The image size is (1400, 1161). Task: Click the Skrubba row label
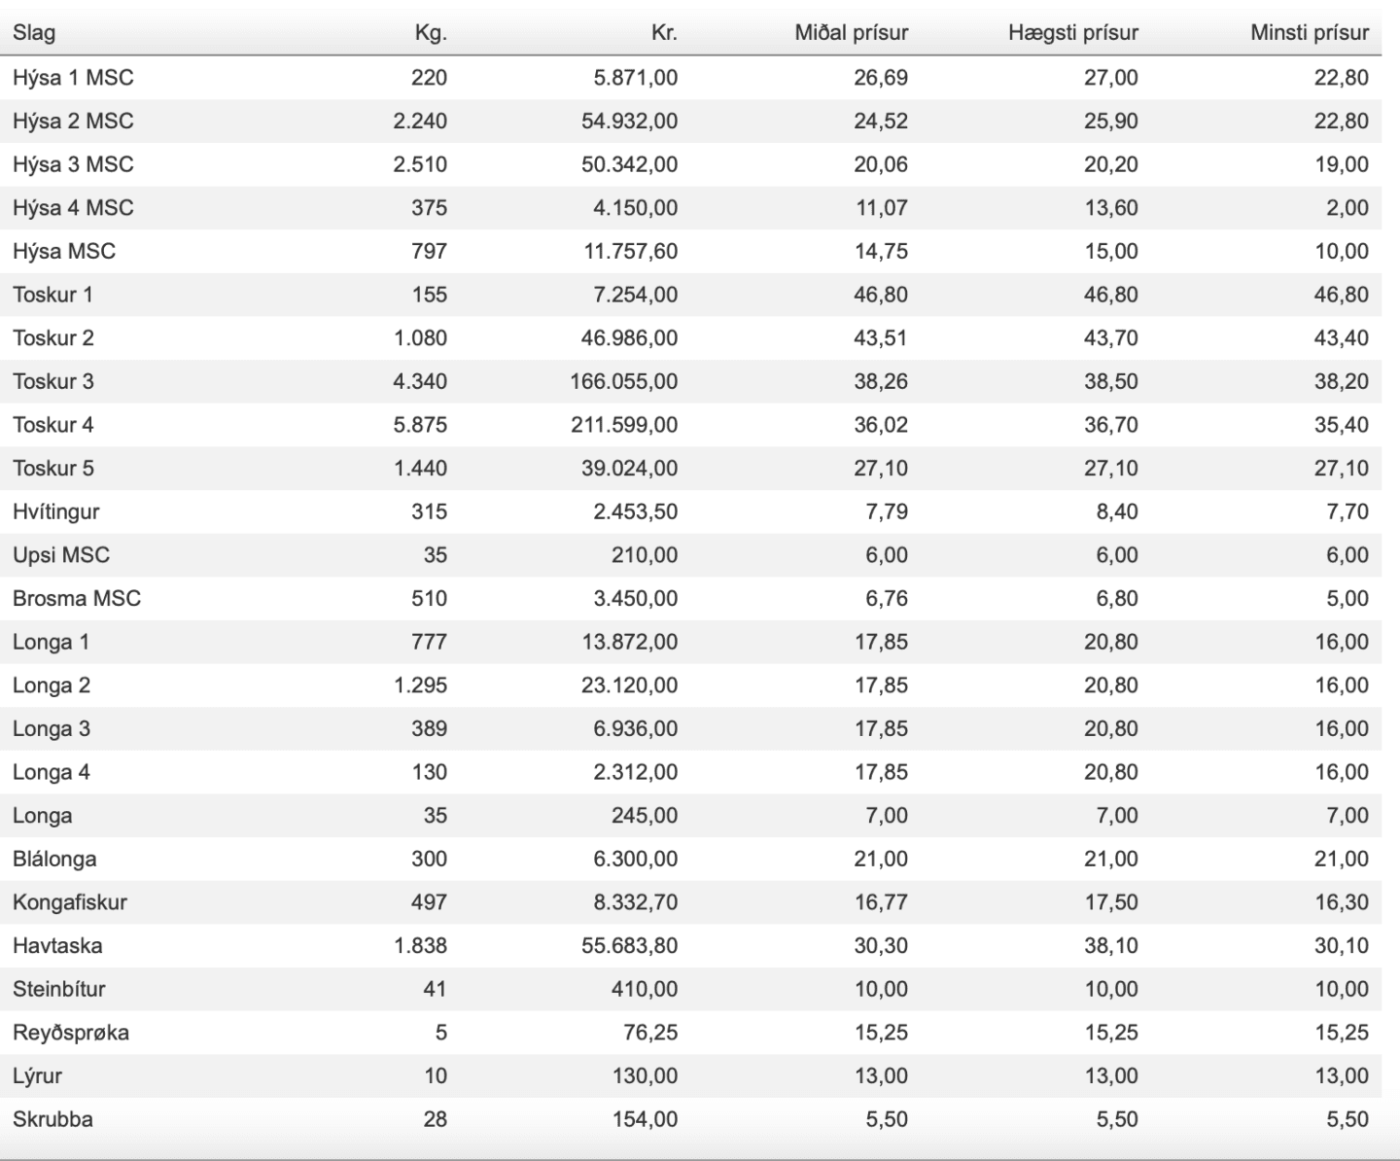[52, 1119]
